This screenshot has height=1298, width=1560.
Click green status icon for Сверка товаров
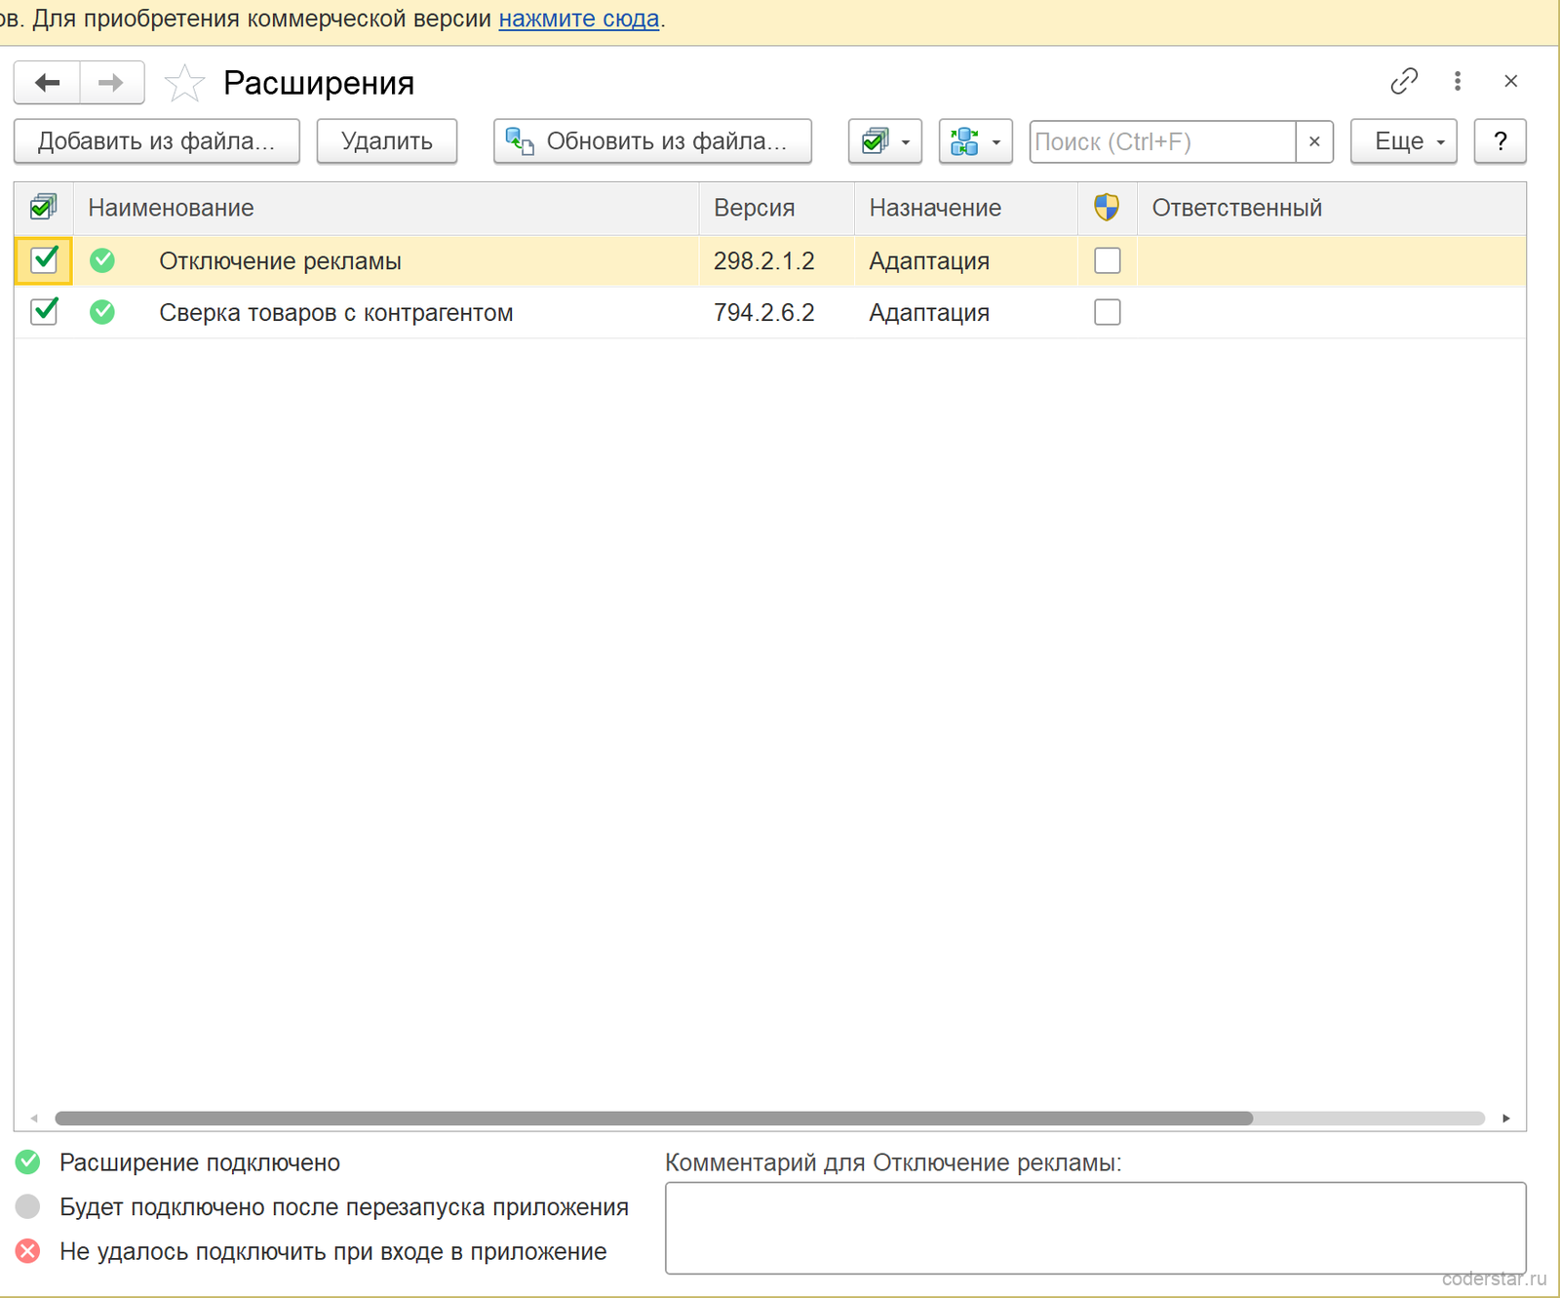coord(102,312)
